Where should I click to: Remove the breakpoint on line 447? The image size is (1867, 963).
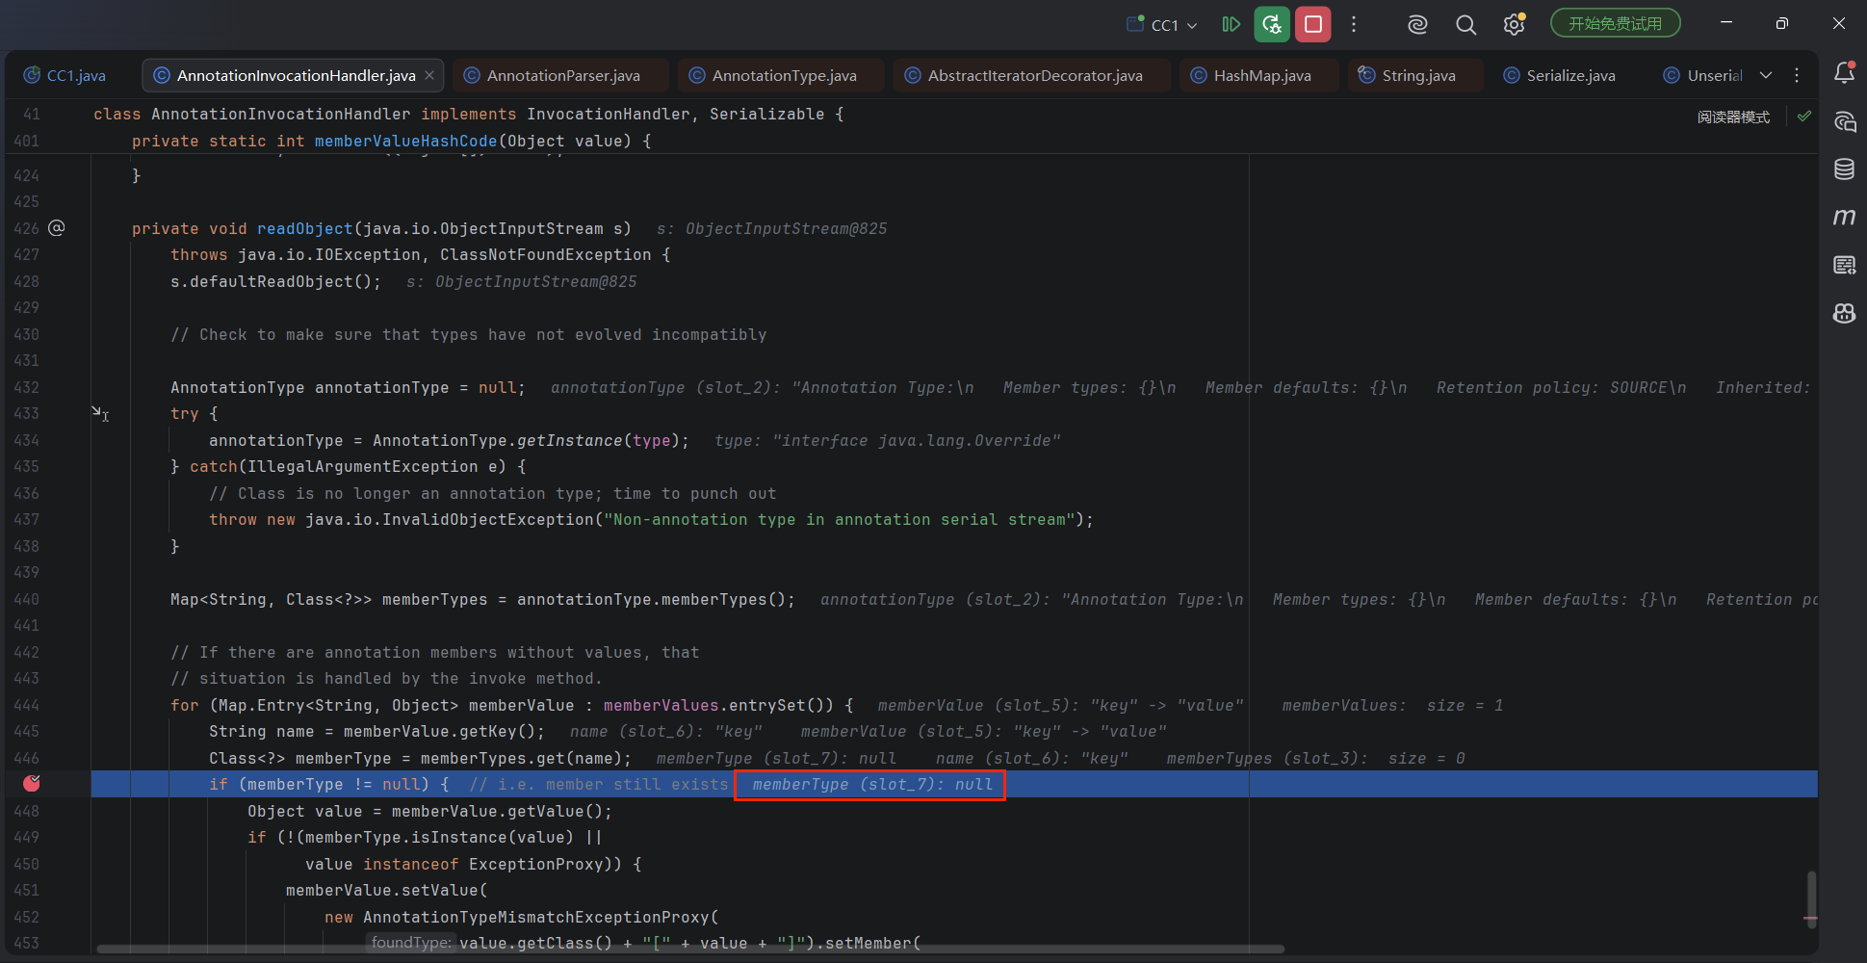tap(32, 784)
